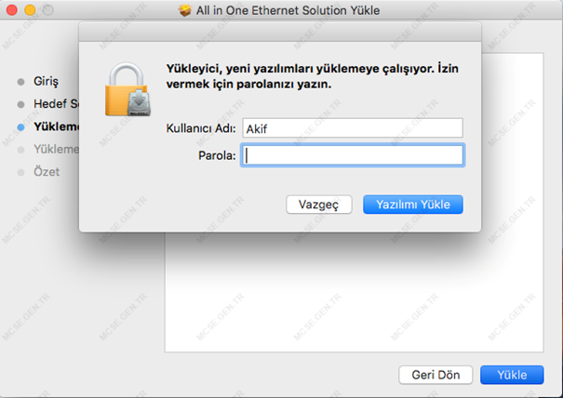Click the window title All in One Ethernet Solution Yükle
This screenshot has height=398, width=563.
pyautogui.click(x=288, y=10)
